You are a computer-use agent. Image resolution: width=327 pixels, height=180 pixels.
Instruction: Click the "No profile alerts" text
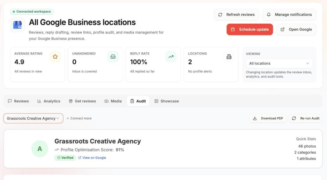click(200, 71)
